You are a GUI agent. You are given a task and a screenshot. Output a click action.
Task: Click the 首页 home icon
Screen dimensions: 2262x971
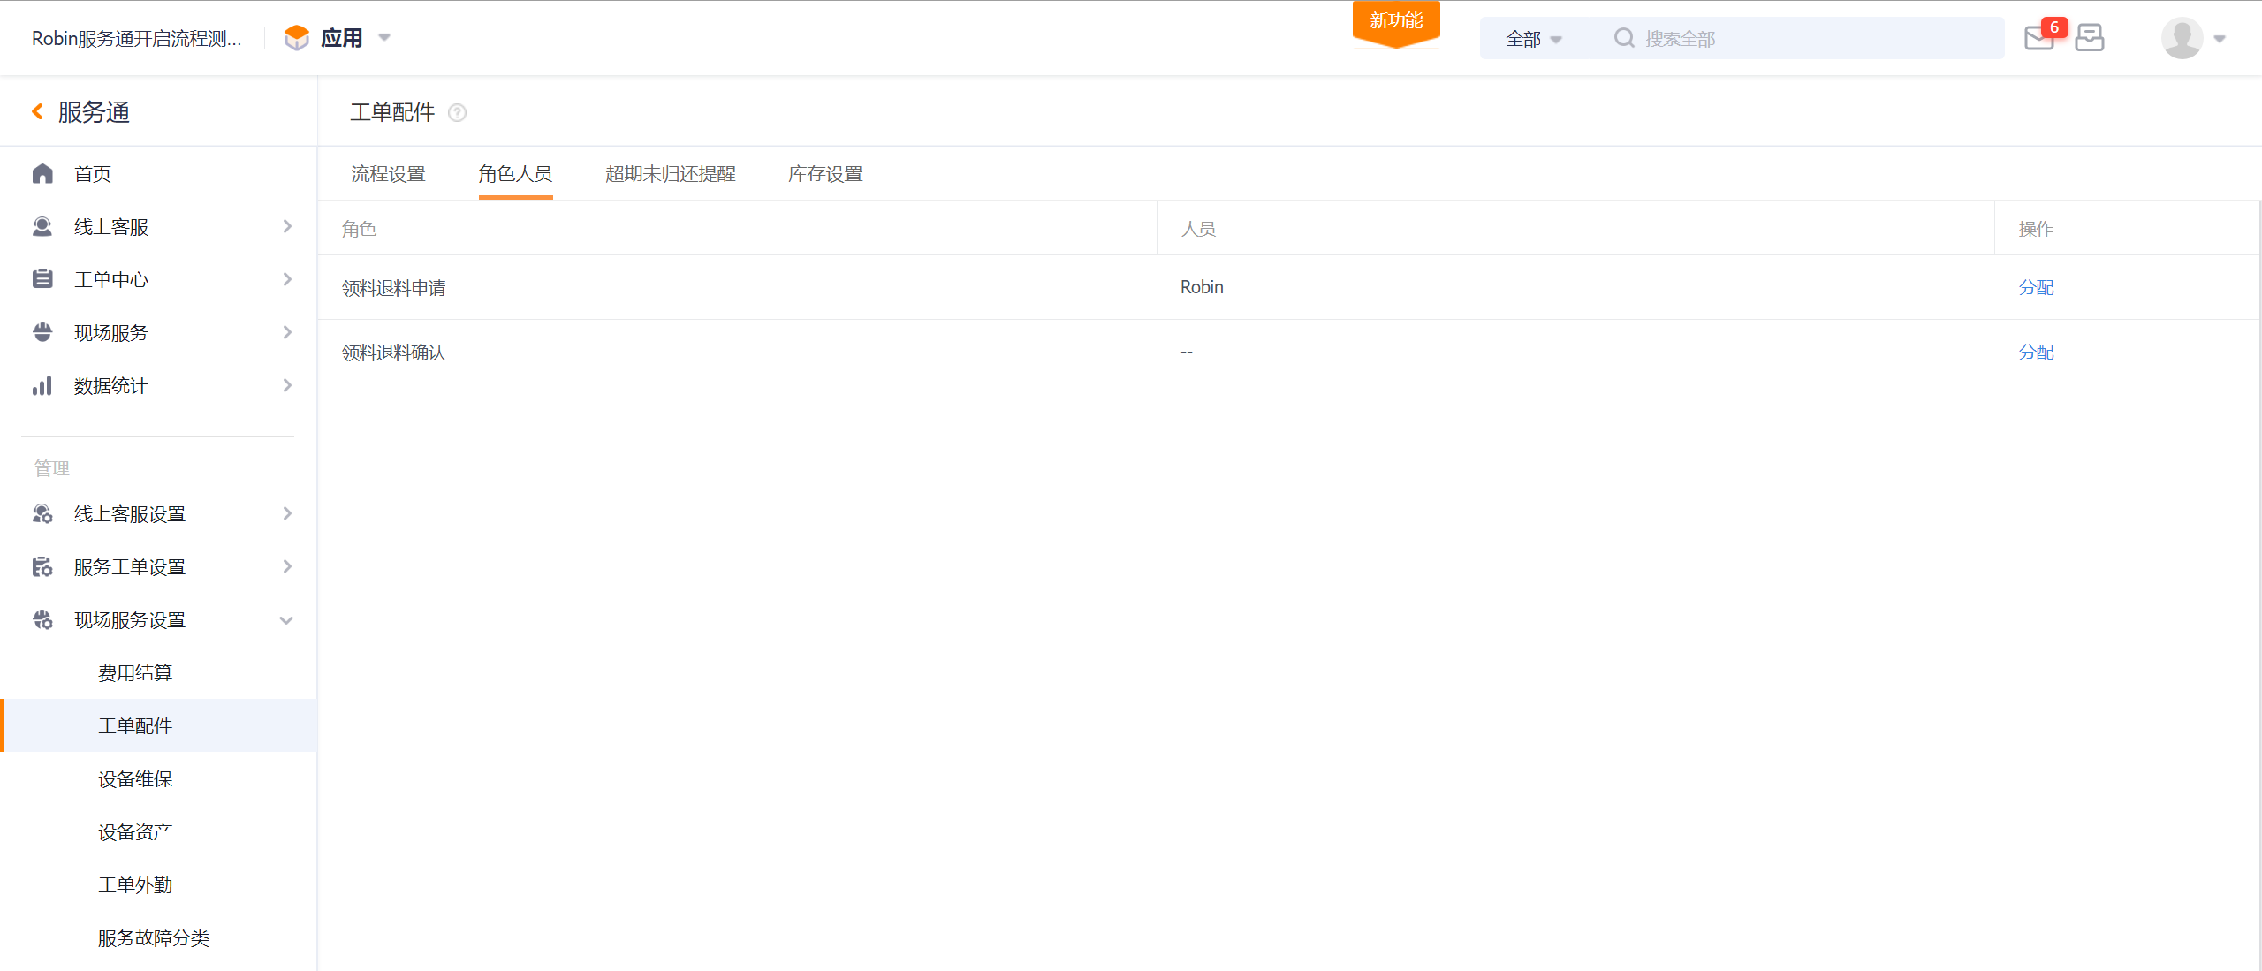[x=42, y=173]
